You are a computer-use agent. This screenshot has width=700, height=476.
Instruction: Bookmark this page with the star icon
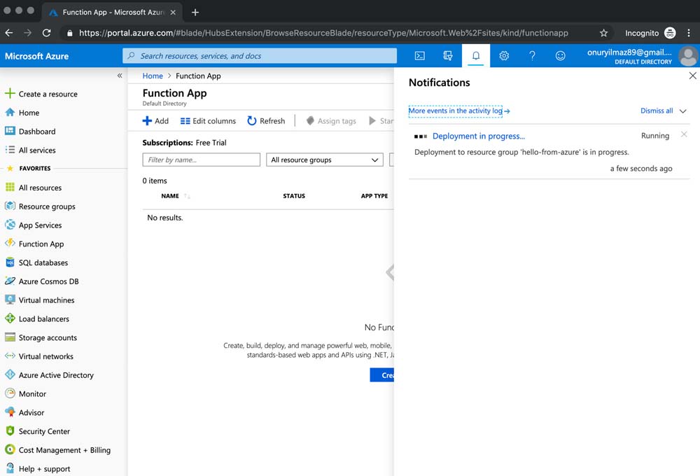pyautogui.click(x=603, y=33)
